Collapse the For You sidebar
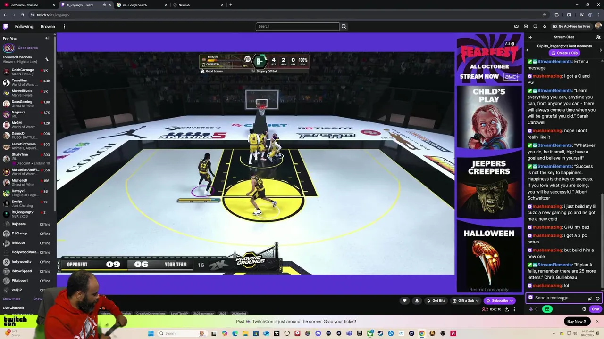 (x=47, y=38)
